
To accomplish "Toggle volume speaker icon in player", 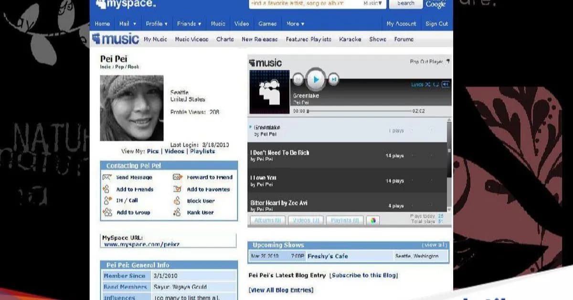I will (x=446, y=85).
